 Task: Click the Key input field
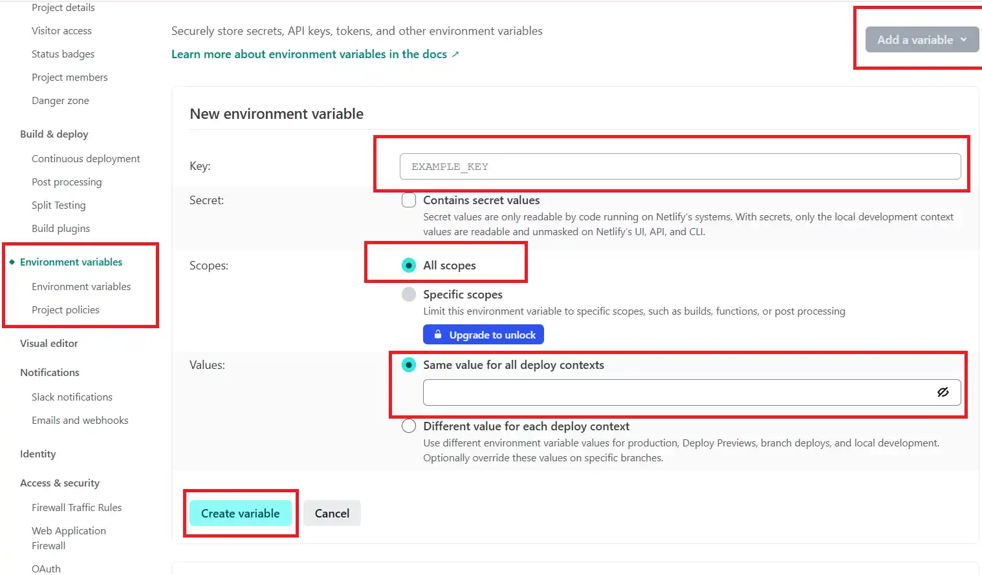click(680, 167)
